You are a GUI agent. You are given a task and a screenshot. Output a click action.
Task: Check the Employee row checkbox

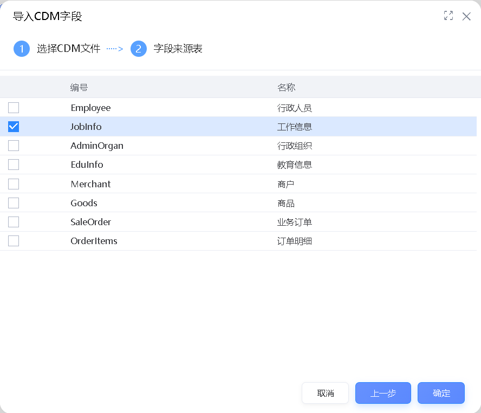point(13,107)
